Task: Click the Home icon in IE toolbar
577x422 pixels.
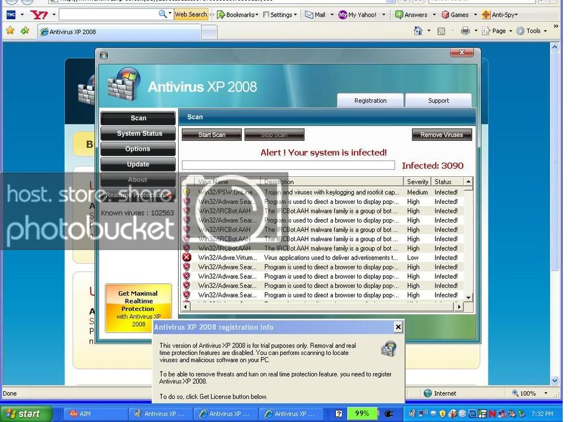Action: [x=418, y=31]
